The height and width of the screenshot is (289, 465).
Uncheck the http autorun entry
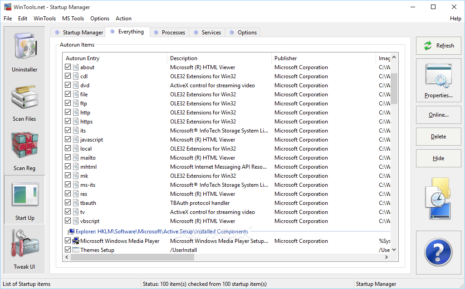[68, 112]
